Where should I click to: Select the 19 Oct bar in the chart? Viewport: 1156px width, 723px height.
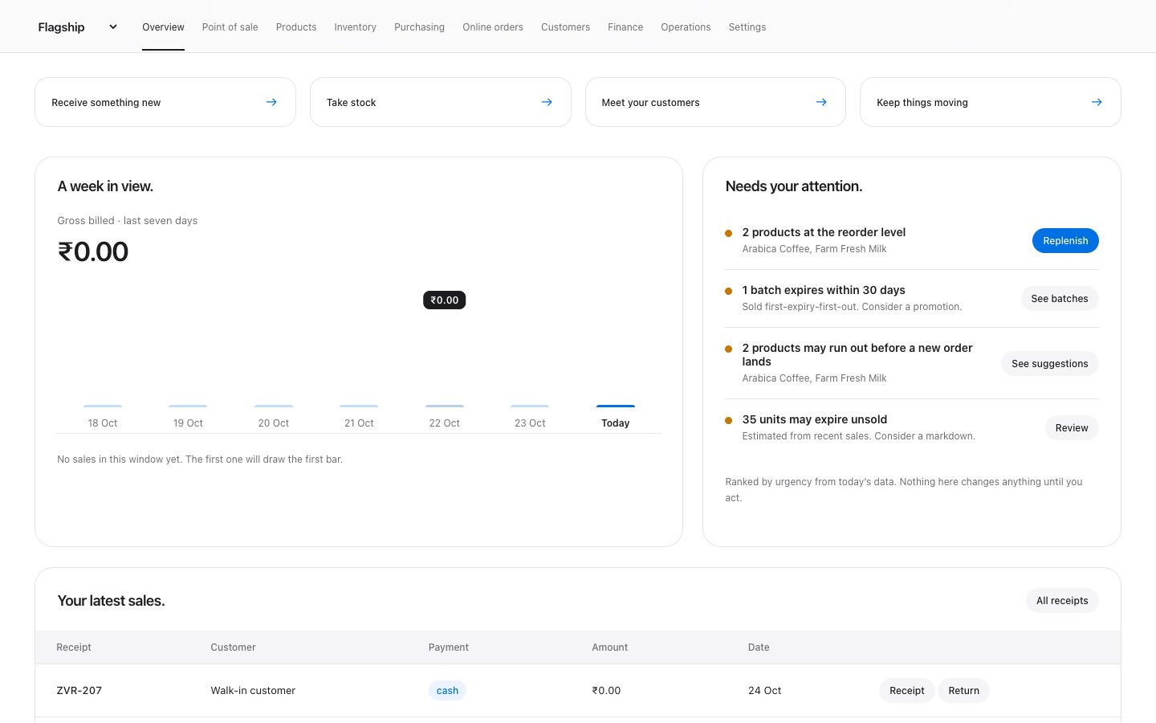tap(188, 406)
